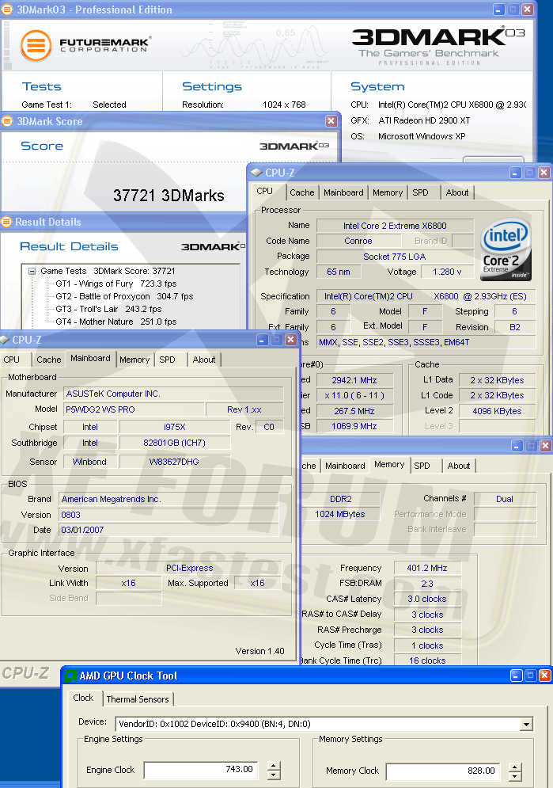The image size is (553, 788).
Task: Open Cache tab in processor CPU-Z window
Action: tap(302, 192)
